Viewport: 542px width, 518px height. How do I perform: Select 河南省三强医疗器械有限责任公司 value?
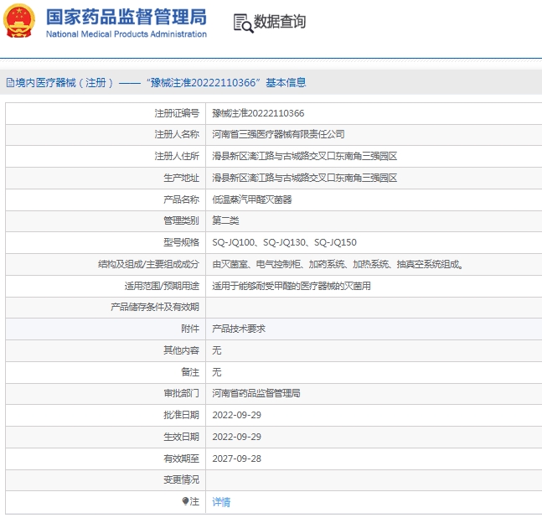click(278, 134)
